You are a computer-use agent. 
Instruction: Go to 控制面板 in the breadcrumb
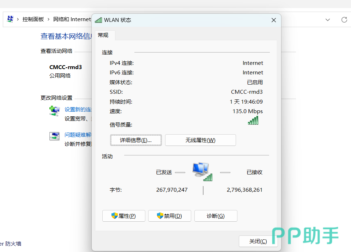pyautogui.click(x=33, y=19)
